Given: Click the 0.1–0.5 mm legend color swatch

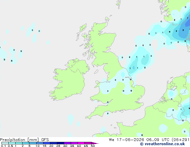Looking at the screenshot, I should click(x=5, y=143).
